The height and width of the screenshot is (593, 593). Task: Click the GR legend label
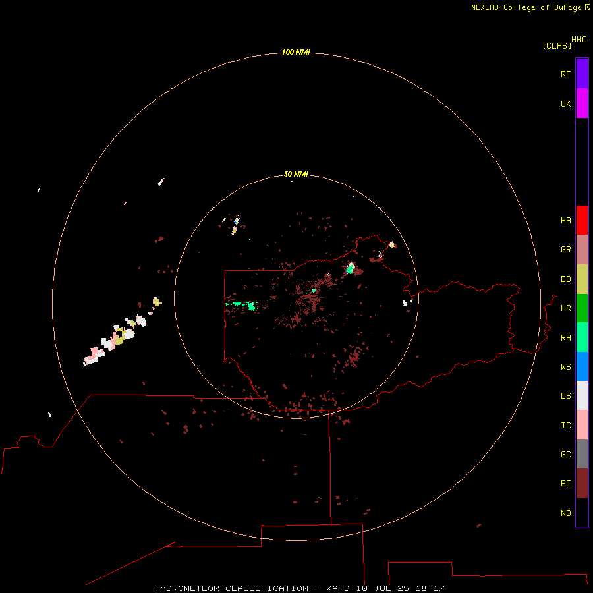coord(565,250)
